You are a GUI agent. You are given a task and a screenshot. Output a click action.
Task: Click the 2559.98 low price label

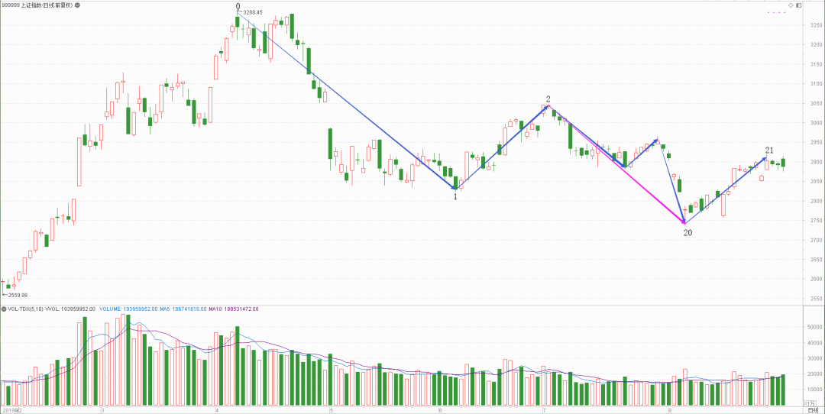[x=17, y=295]
